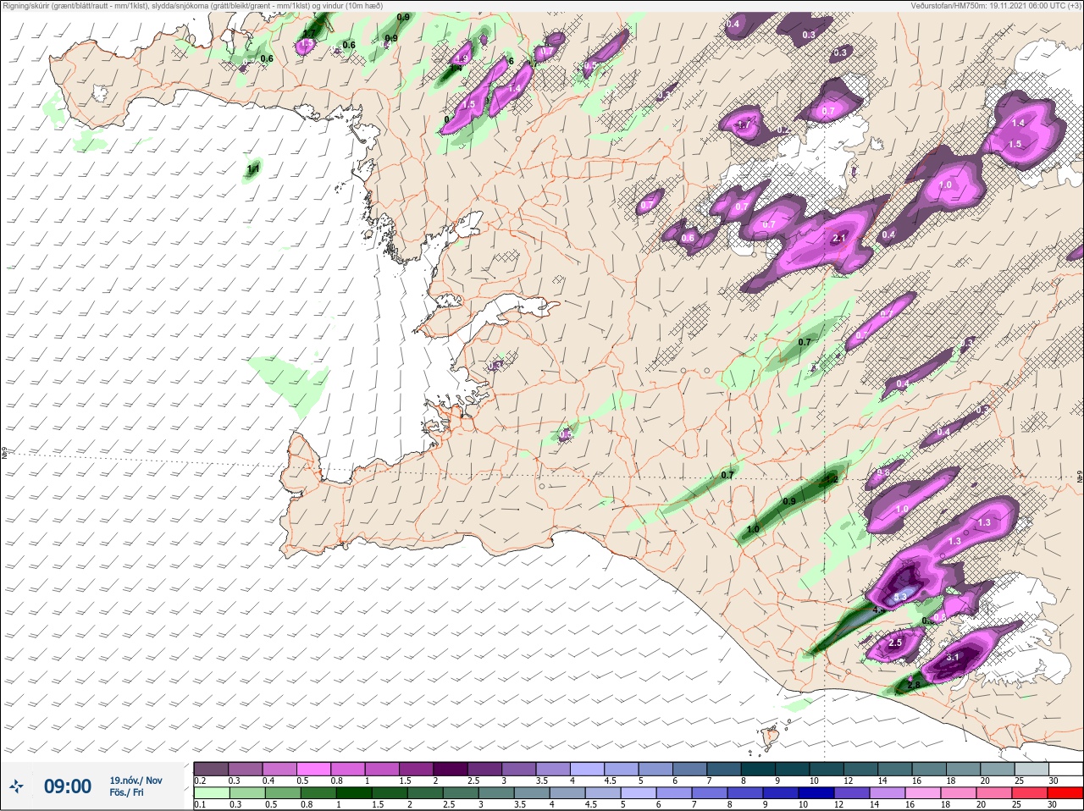Click the 1.1 rain value over the sea

click(253, 170)
